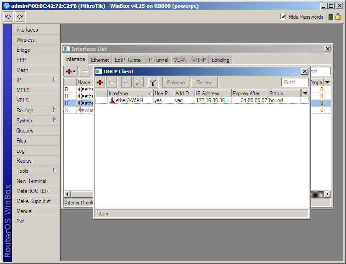Add a new DHCP client with red plus
This screenshot has width=346, height=264.
pos(100,82)
